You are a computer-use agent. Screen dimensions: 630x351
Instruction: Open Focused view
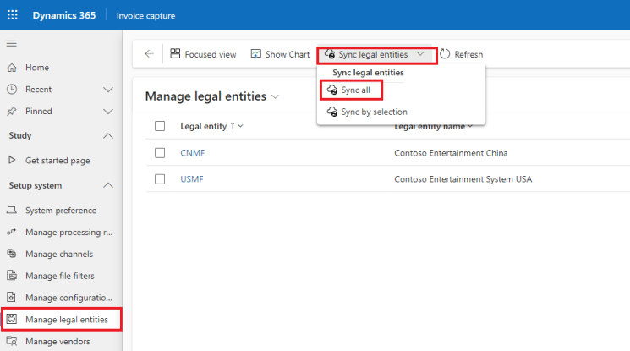coord(203,54)
